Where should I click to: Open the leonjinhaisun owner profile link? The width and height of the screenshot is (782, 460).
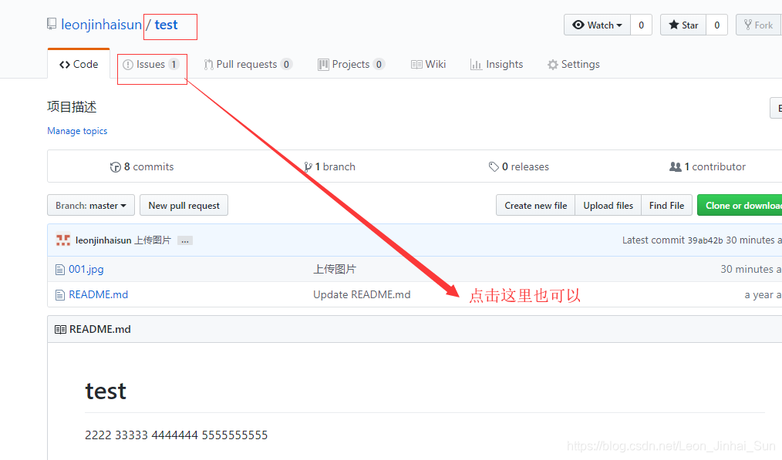click(101, 25)
